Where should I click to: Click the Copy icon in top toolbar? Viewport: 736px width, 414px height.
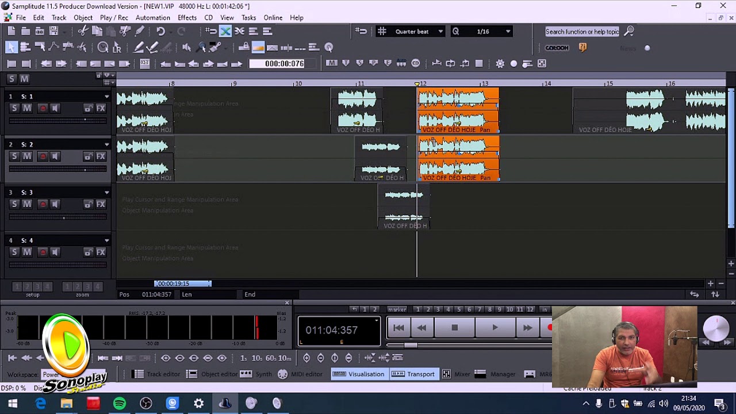97,31
